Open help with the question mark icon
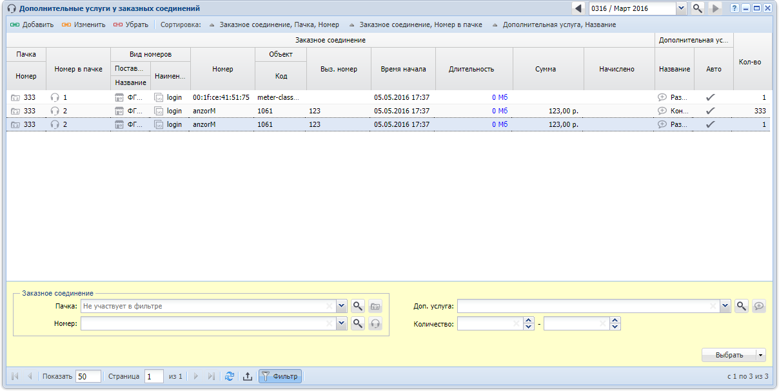Image resolution: width=779 pixels, height=391 pixels. pos(735,8)
